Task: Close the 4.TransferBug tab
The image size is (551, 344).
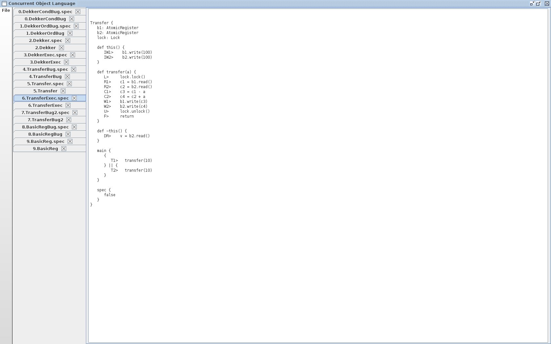Action: [67, 76]
